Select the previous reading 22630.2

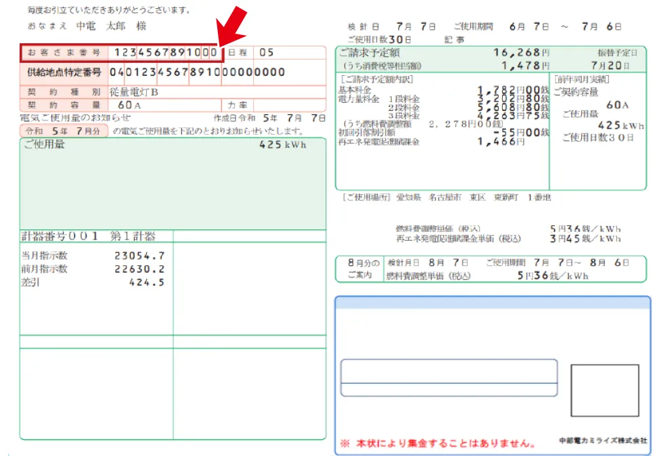point(139,269)
